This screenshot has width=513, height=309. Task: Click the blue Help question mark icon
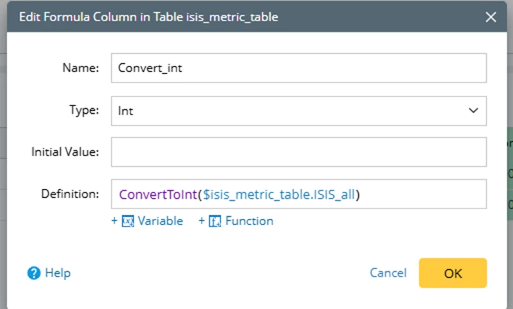point(34,273)
